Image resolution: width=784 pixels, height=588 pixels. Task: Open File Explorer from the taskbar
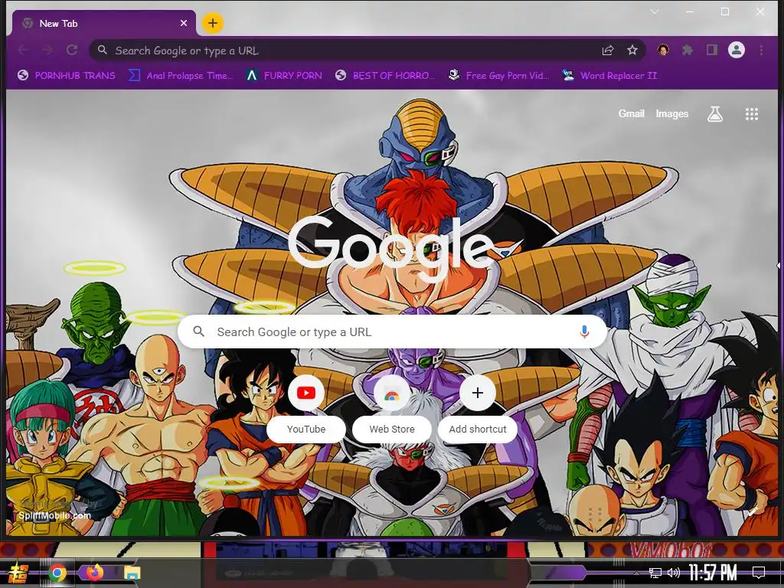(132, 573)
